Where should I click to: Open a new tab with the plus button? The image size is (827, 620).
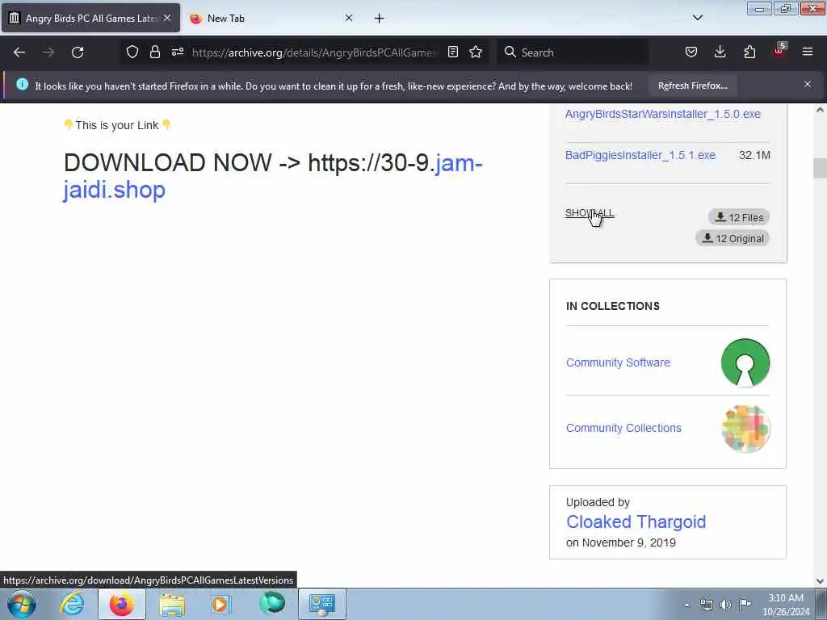tap(380, 19)
